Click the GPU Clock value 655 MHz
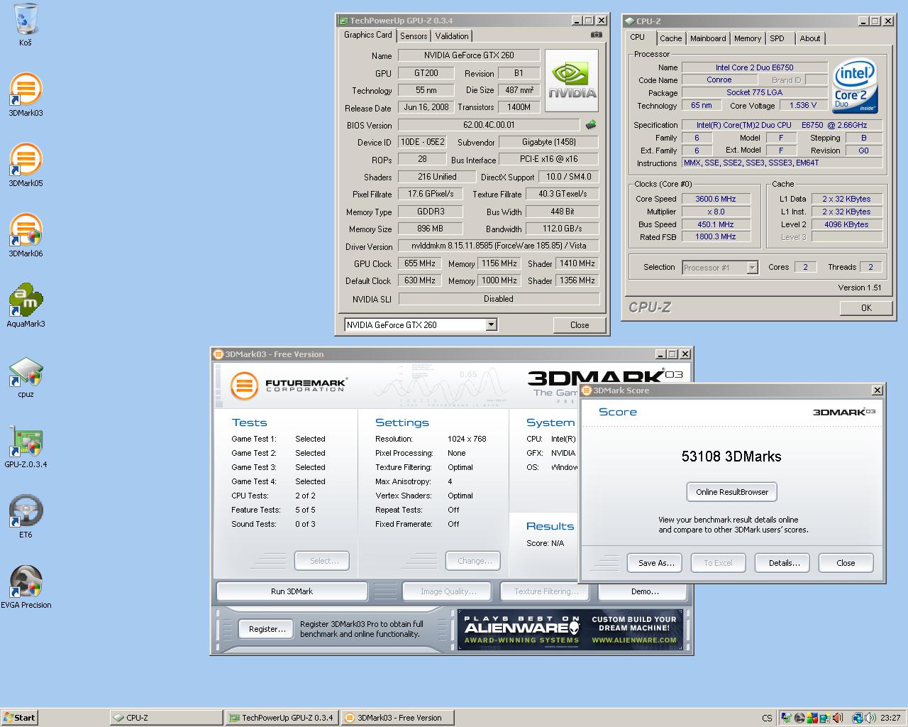The width and height of the screenshot is (908, 727). [x=420, y=263]
